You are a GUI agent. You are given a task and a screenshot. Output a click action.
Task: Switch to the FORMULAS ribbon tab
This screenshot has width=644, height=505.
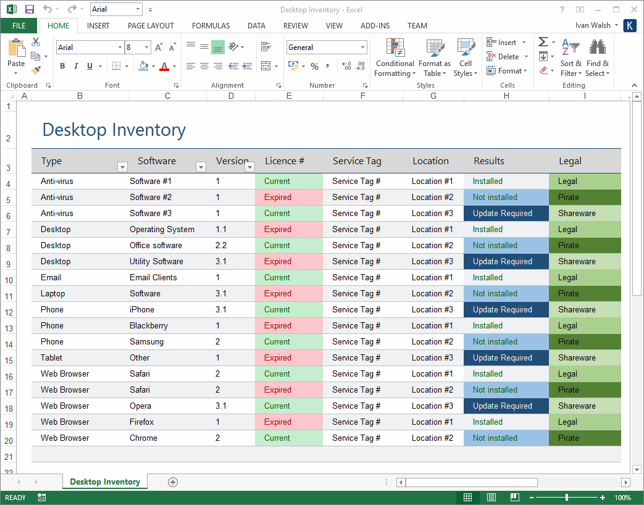[211, 25]
